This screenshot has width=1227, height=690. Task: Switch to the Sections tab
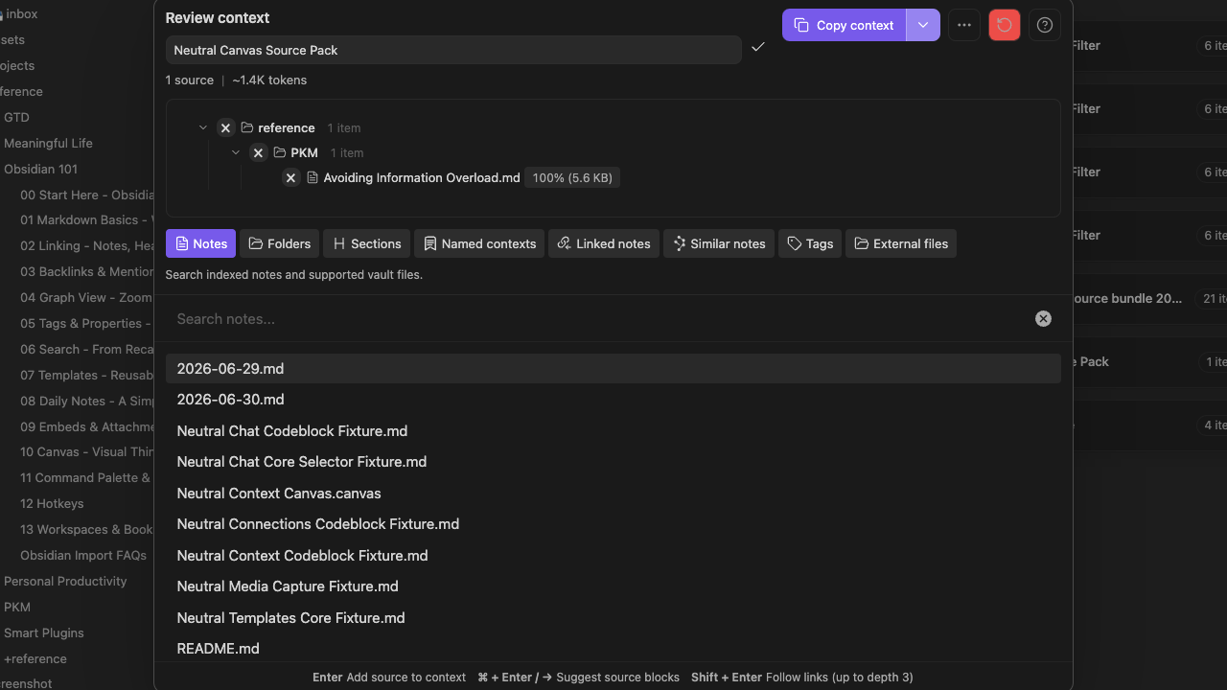(x=367, y=243)
